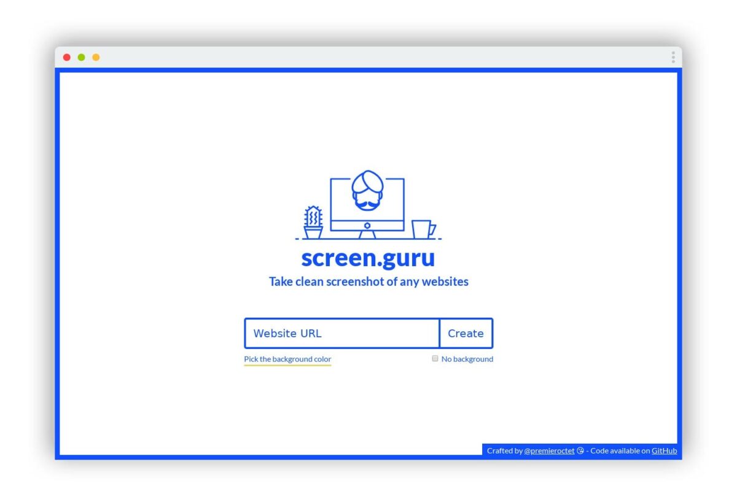This screenshot has height=499, width=737.
Task: Click the small globe icon in footer
Action: coord(580,450)
